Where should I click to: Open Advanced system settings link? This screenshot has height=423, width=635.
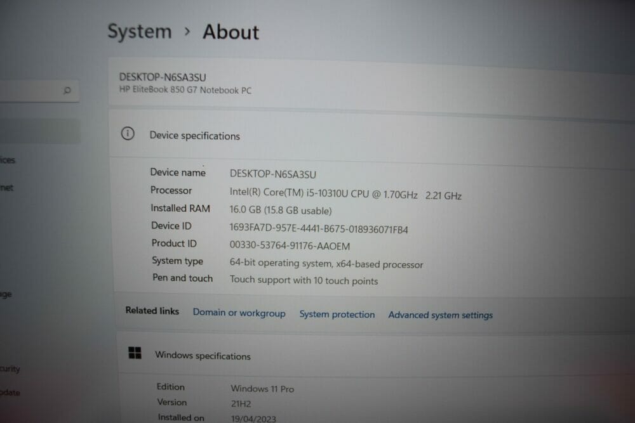pos(441,315)
